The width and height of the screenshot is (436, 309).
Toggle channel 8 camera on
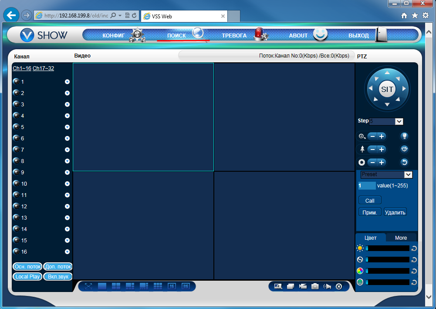pyautogui.click(x=17, y=161)
